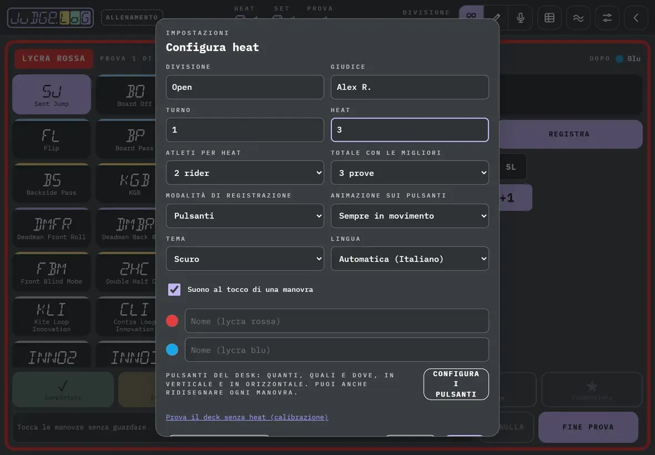Click the wave icon in header
Image resolution: width=655 pixels, height=455 pixels.
(x=578, y=18)
